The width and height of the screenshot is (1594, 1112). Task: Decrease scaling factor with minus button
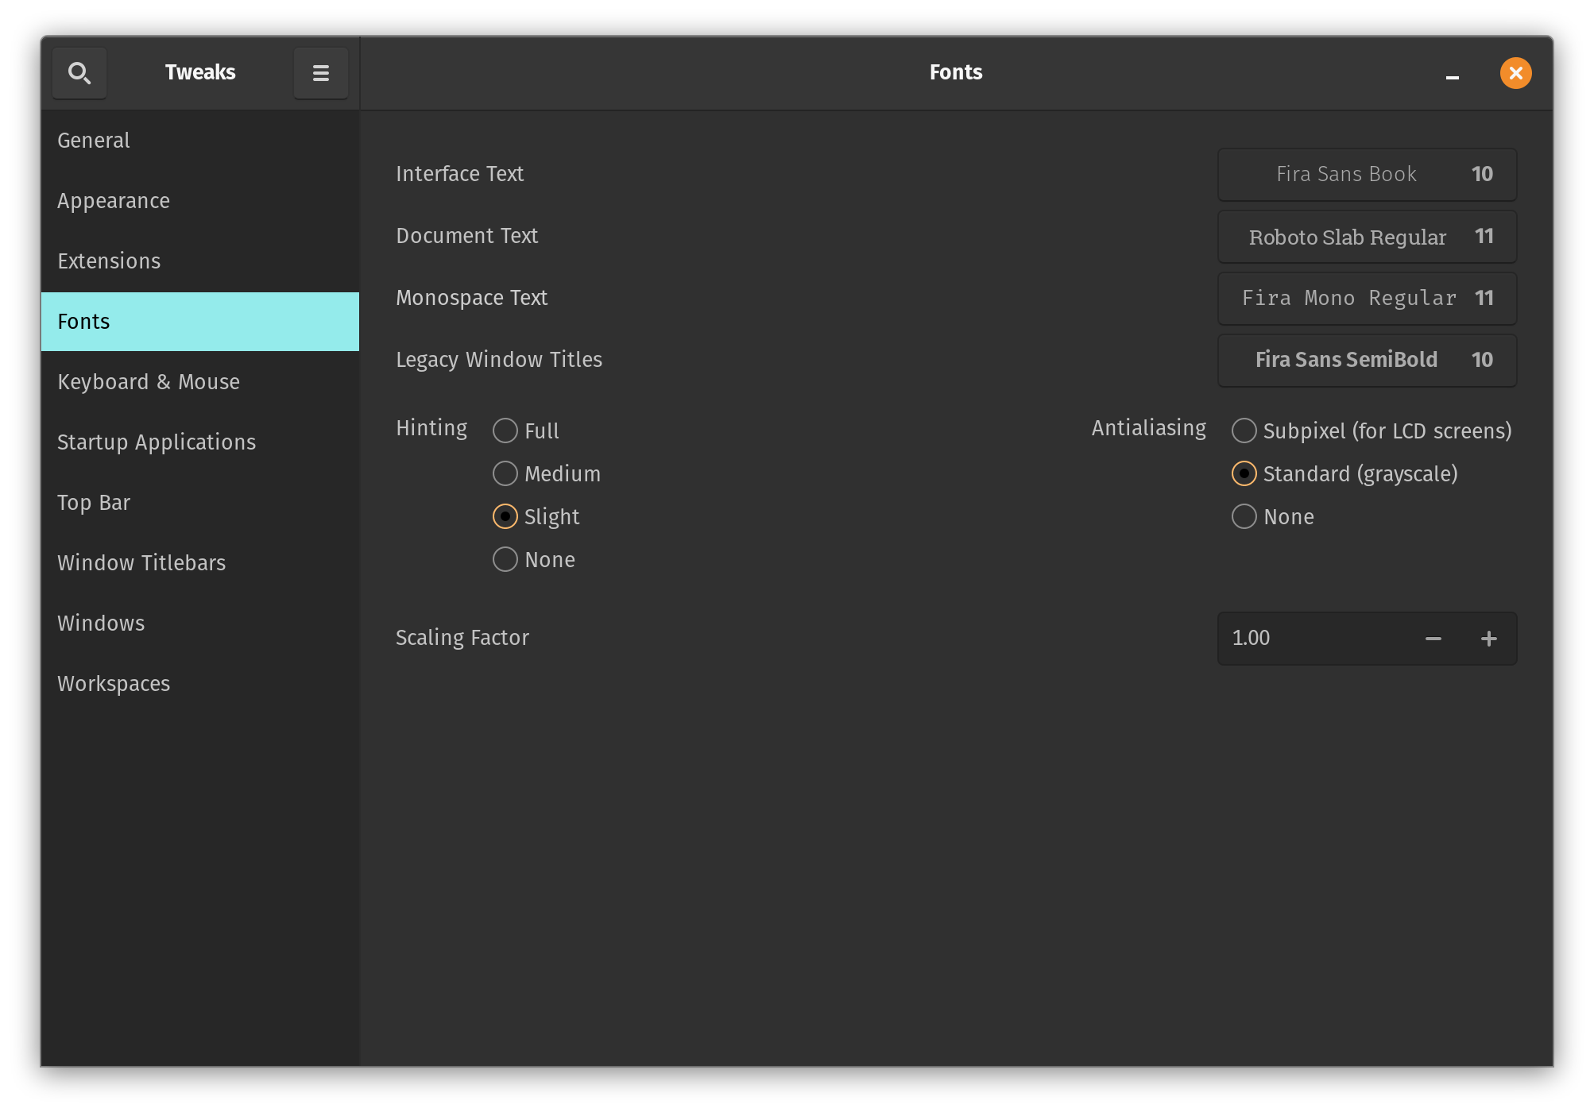coord(1433,639)
